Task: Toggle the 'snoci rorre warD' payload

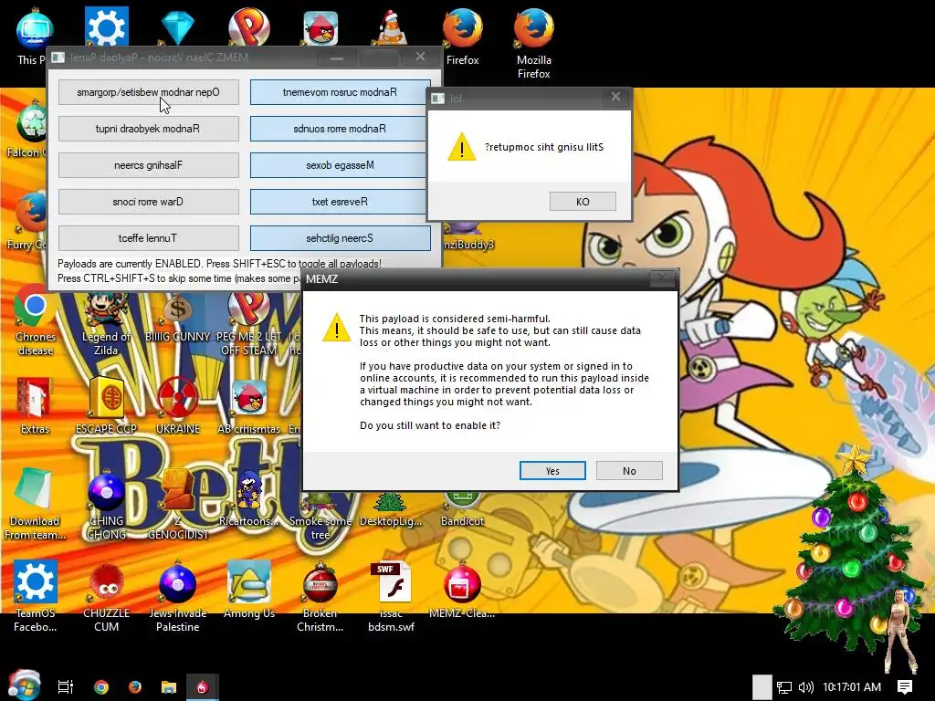Action: click(149, 202)
